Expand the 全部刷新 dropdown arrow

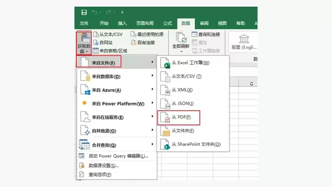click(x=181, y=51)
